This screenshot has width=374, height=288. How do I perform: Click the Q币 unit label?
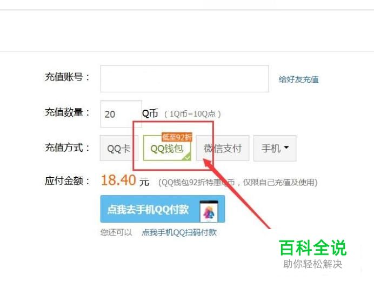[150, 113]
